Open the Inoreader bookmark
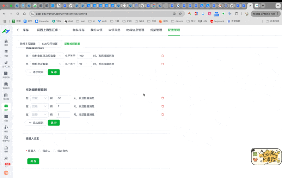The width and height of the screenshot is (282, 178). click(x=42, y=21)
